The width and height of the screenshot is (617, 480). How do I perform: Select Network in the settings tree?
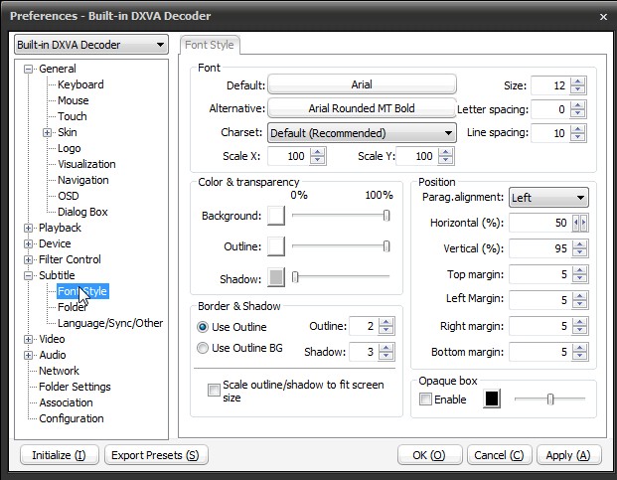pos(59,371)
